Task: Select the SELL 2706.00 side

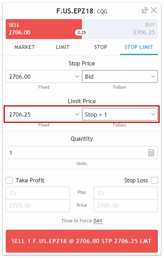Action: (44, 29)
